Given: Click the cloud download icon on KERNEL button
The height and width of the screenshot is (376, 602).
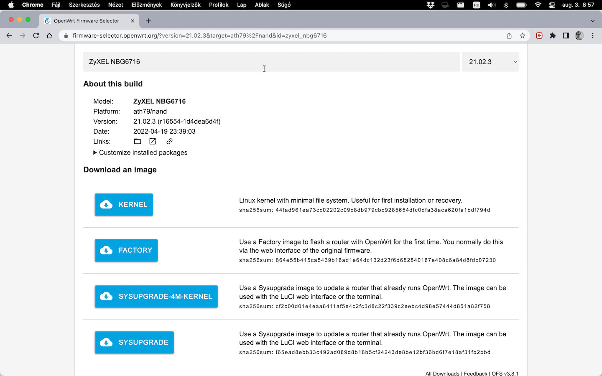Looking at the screenshot, I should click(106, 204).
